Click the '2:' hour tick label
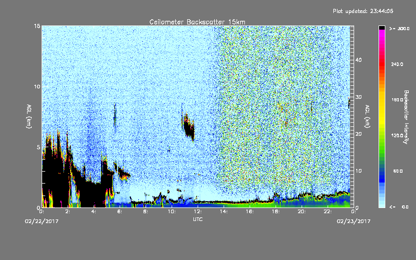 (68, 212)
